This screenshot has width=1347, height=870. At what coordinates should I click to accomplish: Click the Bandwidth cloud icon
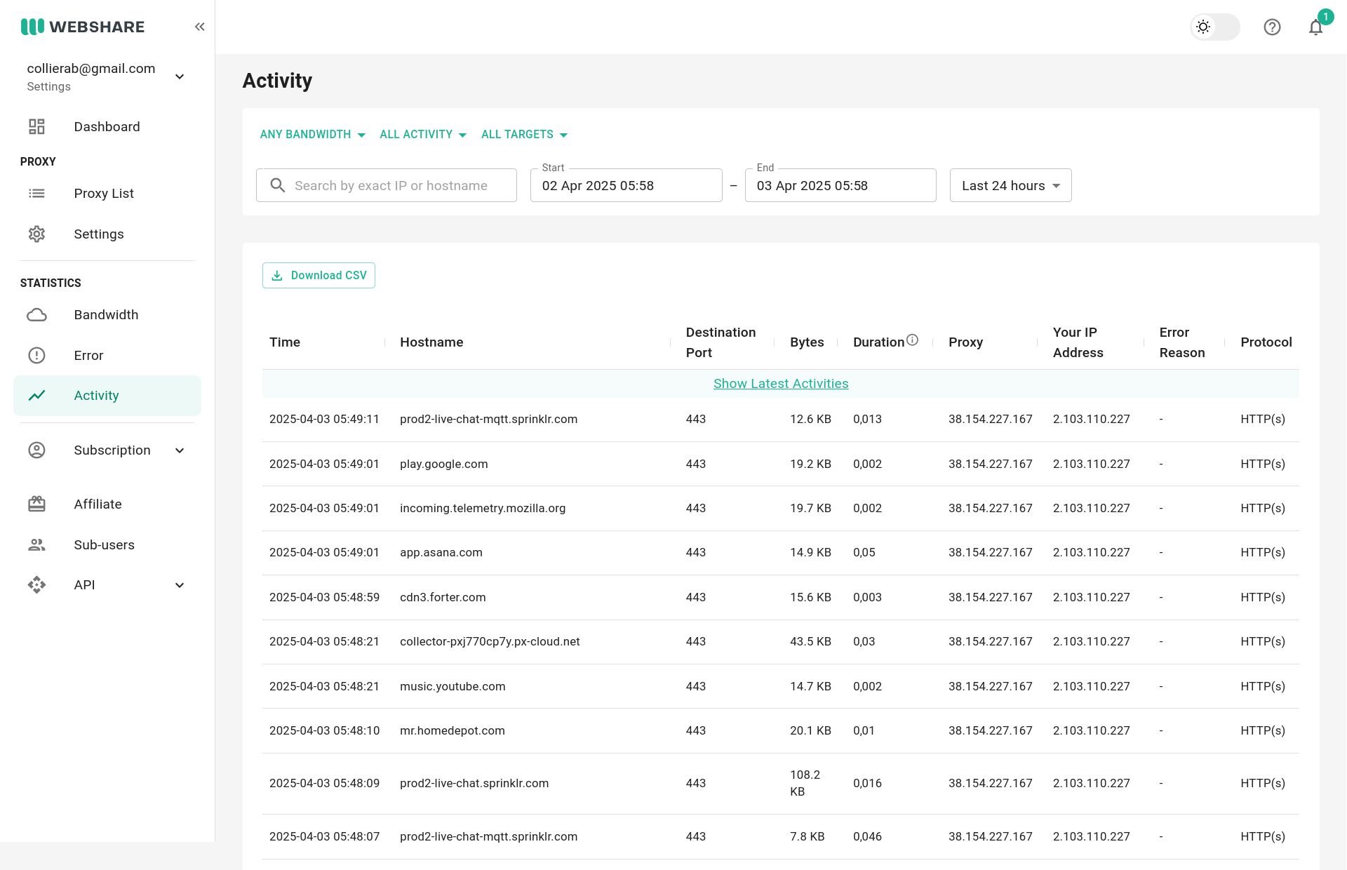[36, 315]
